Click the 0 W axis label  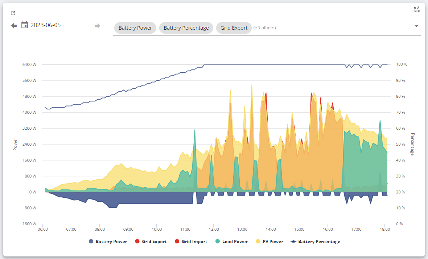33,192
